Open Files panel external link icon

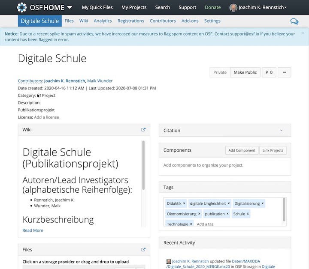(x=143, y=250)
